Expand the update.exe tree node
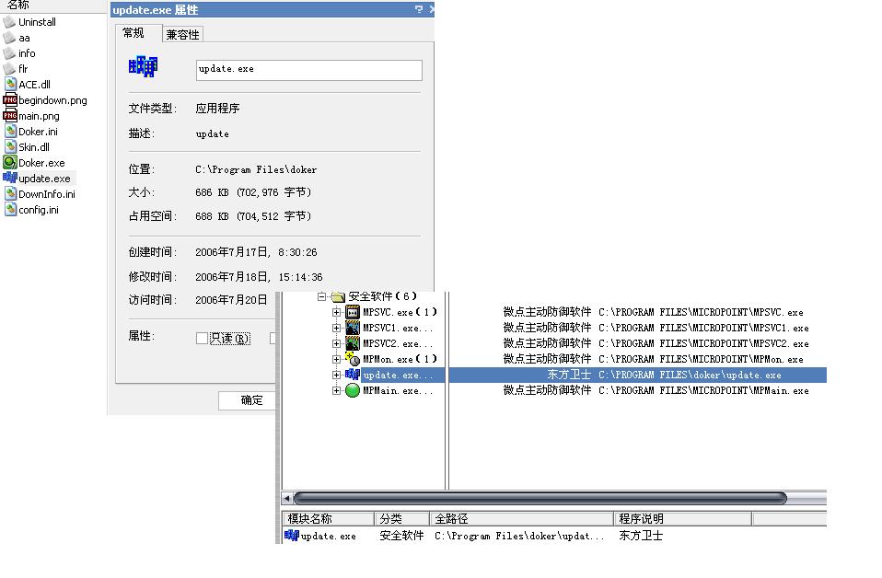The width and height of the screenshot is (882, 578). coord(336,375)
